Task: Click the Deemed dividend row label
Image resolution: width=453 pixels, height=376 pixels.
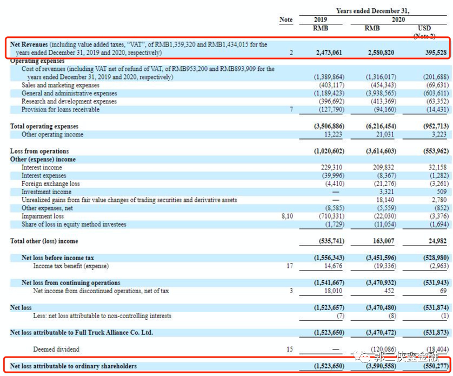Action: [56, 349]
